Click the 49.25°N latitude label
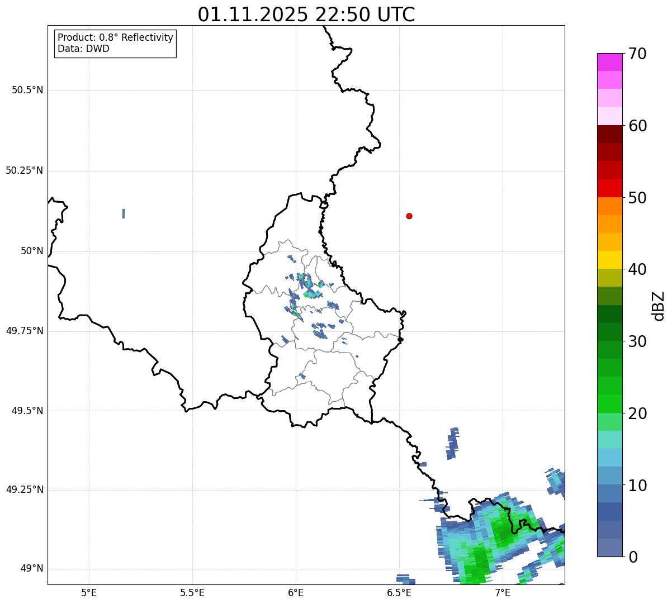The width and height of the screenshot is (672, 604). point(24,489)
